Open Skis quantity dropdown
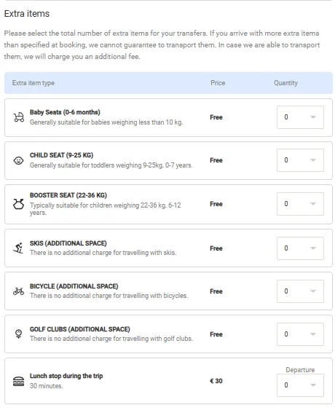335x413 pixels. [300, 248]
